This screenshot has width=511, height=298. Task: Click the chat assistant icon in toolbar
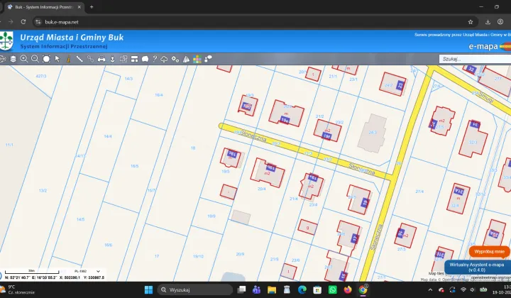(208, 59)
